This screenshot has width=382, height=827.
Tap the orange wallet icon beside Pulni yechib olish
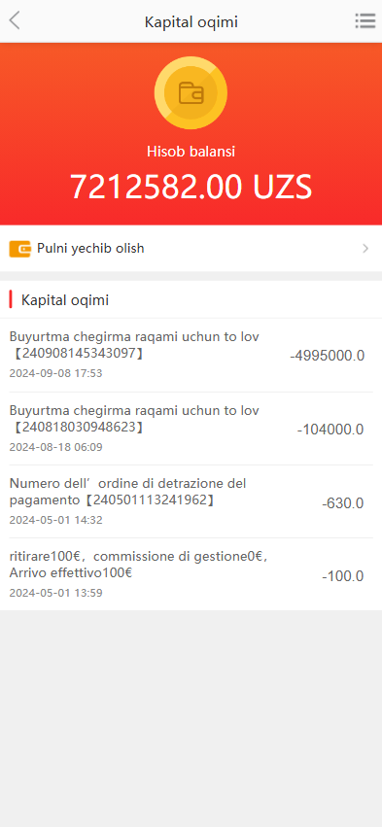point(19,249)
